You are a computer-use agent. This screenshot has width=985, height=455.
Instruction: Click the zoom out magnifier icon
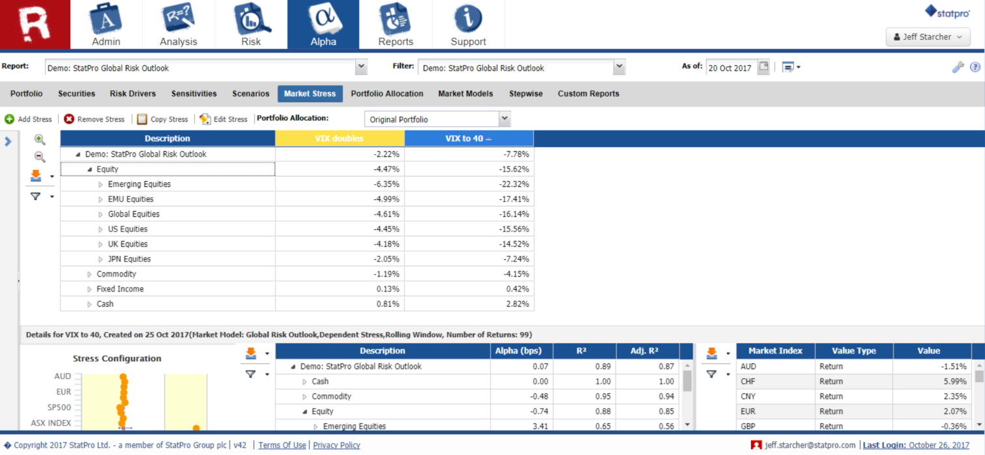40,157
